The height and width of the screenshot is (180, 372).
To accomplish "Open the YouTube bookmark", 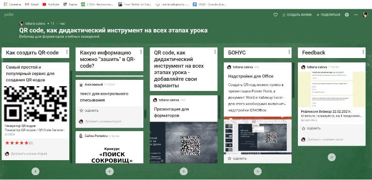I will pos(51,4).
